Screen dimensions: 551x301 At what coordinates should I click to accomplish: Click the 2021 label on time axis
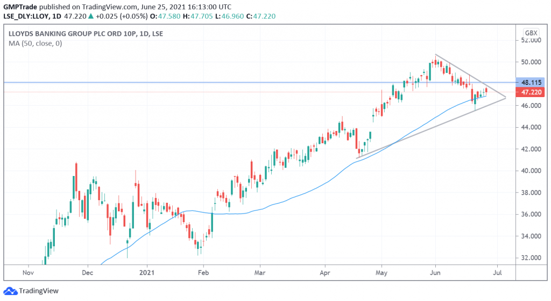tap(146, 273)
